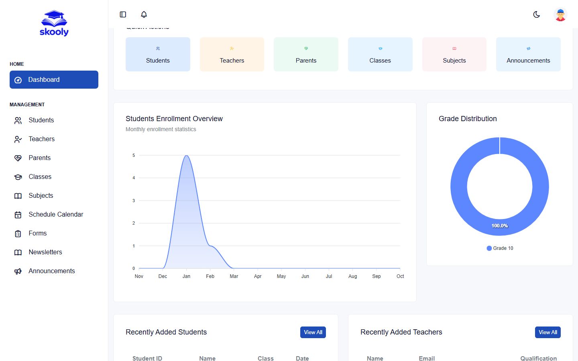Click the Class column header
578x361 pixels.
point(266,358)
